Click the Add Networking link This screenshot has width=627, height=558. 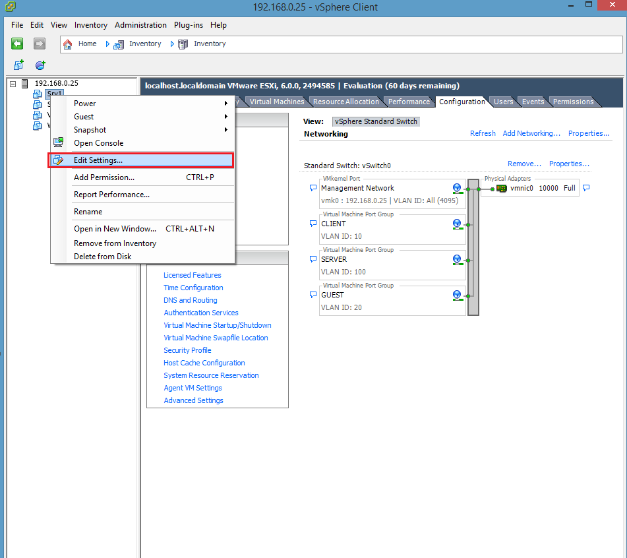[531, 133]
